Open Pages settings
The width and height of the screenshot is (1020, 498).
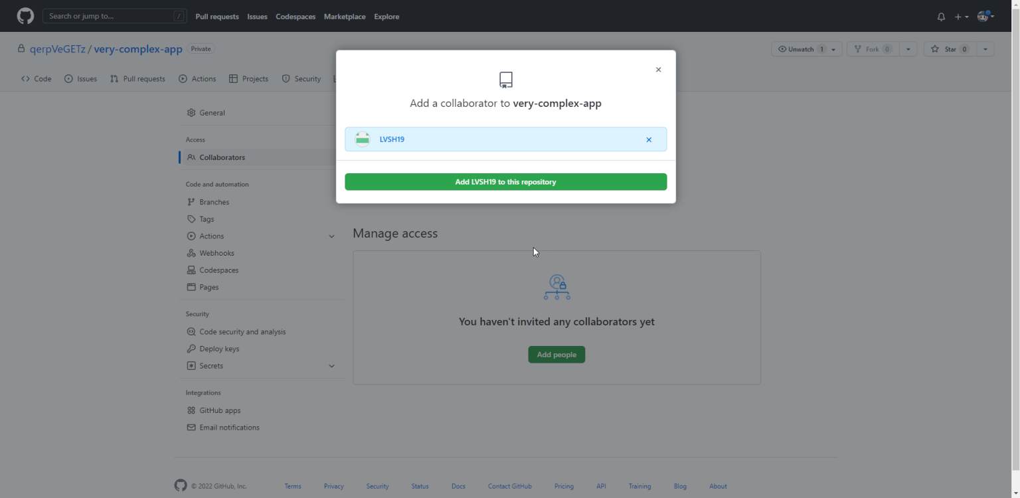tap(262, 288)
